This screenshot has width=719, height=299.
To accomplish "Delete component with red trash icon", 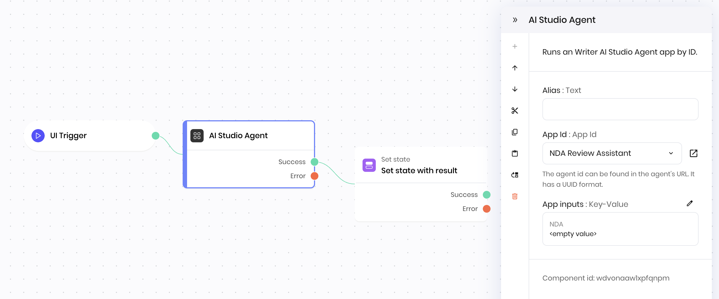I will tap(515, 196).
